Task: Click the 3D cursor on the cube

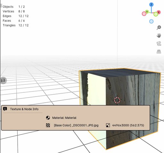Action: click(117, 100)
